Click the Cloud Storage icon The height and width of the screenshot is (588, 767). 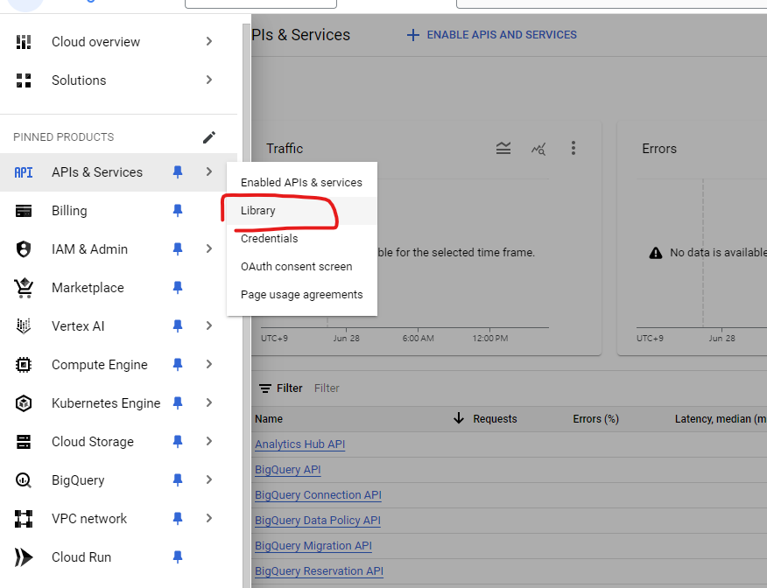[x=24, y=442]
